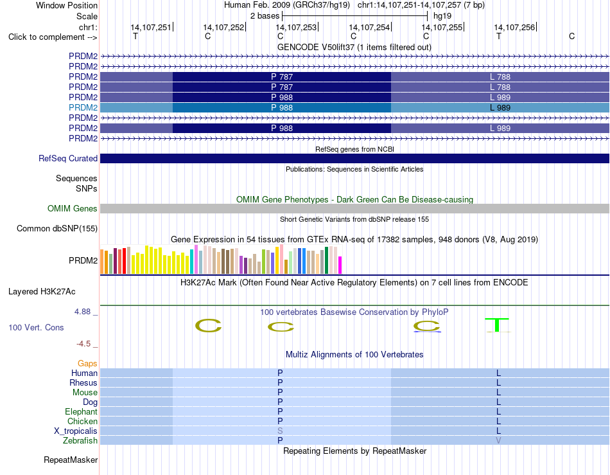Click the V residue in Zebrafish row

[x=498, y=441]
